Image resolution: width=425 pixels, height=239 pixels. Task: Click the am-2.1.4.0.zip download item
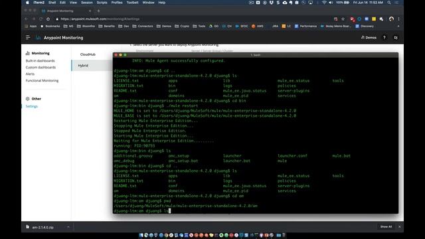(42, 227)
